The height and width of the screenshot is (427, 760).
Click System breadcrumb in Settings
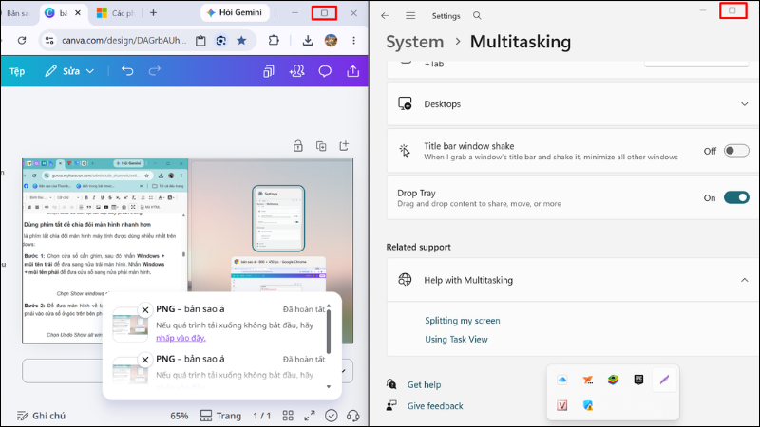(414, 42)
